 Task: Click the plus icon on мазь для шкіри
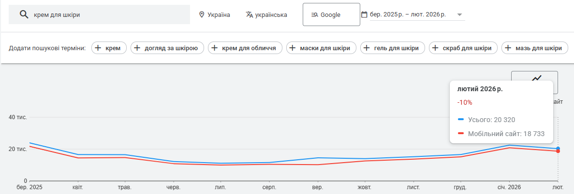point(508,48)
